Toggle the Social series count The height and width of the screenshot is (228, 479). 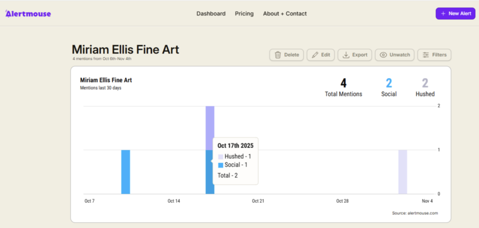(389, 83)
